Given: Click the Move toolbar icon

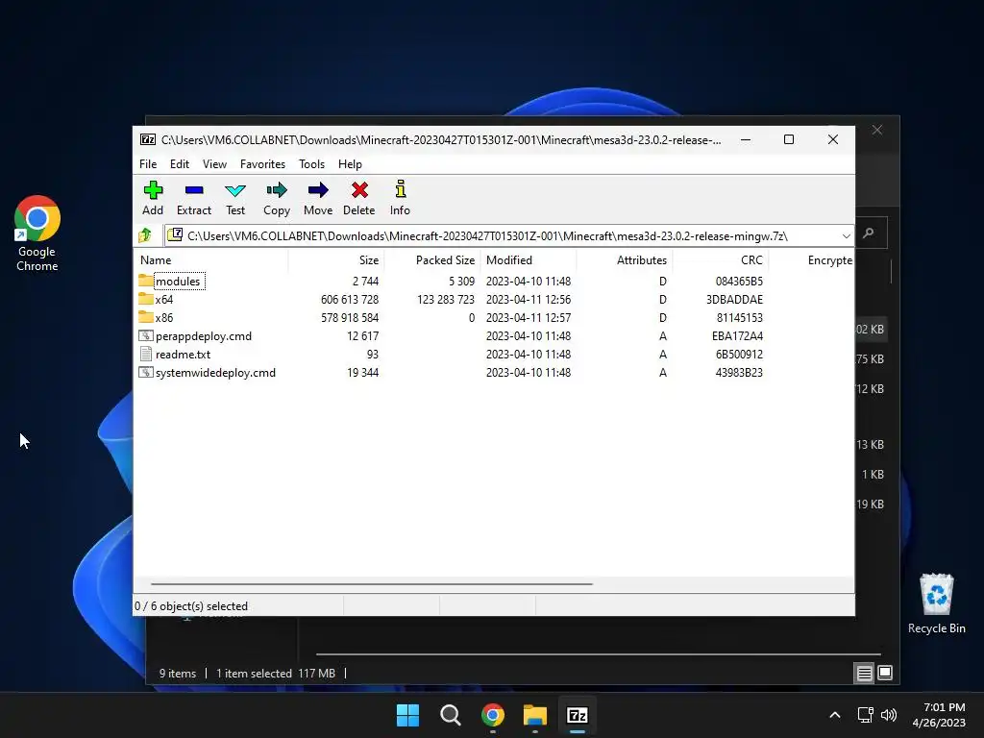Looking at the screenshot, I should pos(317,190).
